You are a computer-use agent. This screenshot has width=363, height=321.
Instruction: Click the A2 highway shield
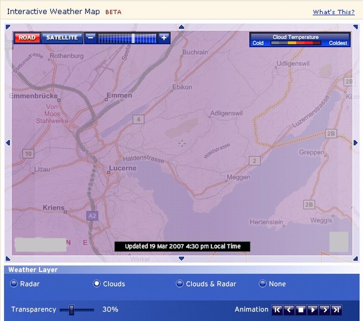(93, 216)
